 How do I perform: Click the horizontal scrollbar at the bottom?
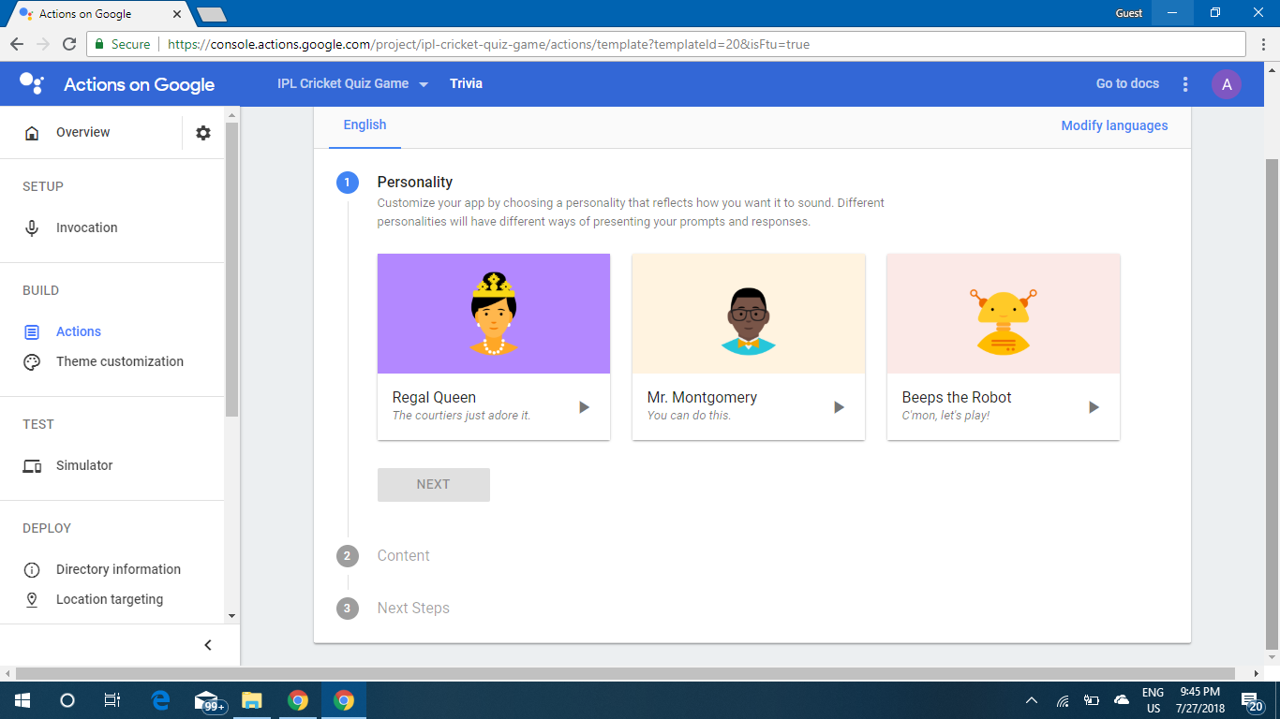[x=626, y=674]
